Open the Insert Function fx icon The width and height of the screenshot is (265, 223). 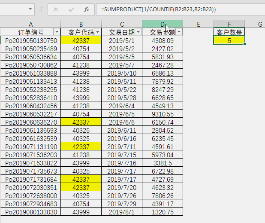point(87,9)
